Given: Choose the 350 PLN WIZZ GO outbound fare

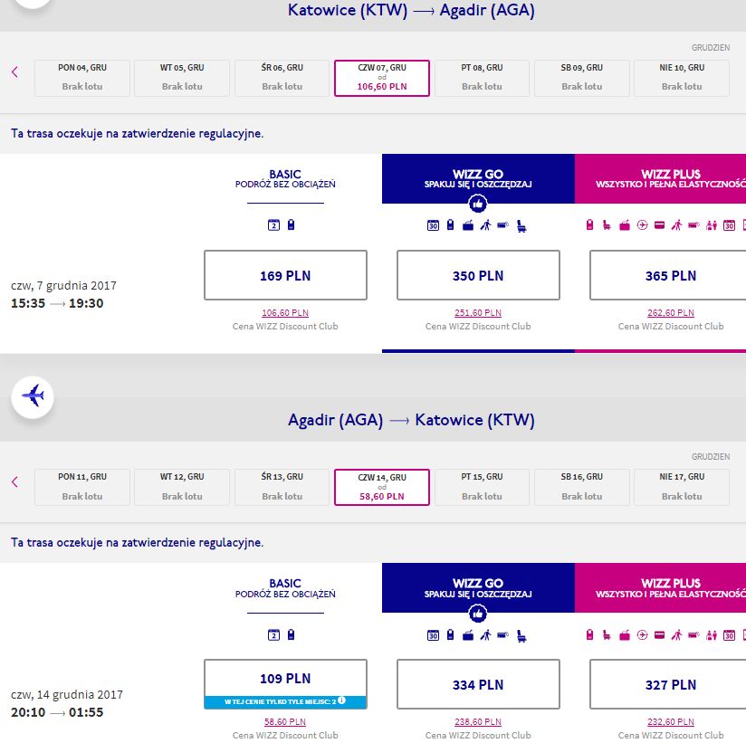Looking at the screenshot, I should tap(478, 275).
